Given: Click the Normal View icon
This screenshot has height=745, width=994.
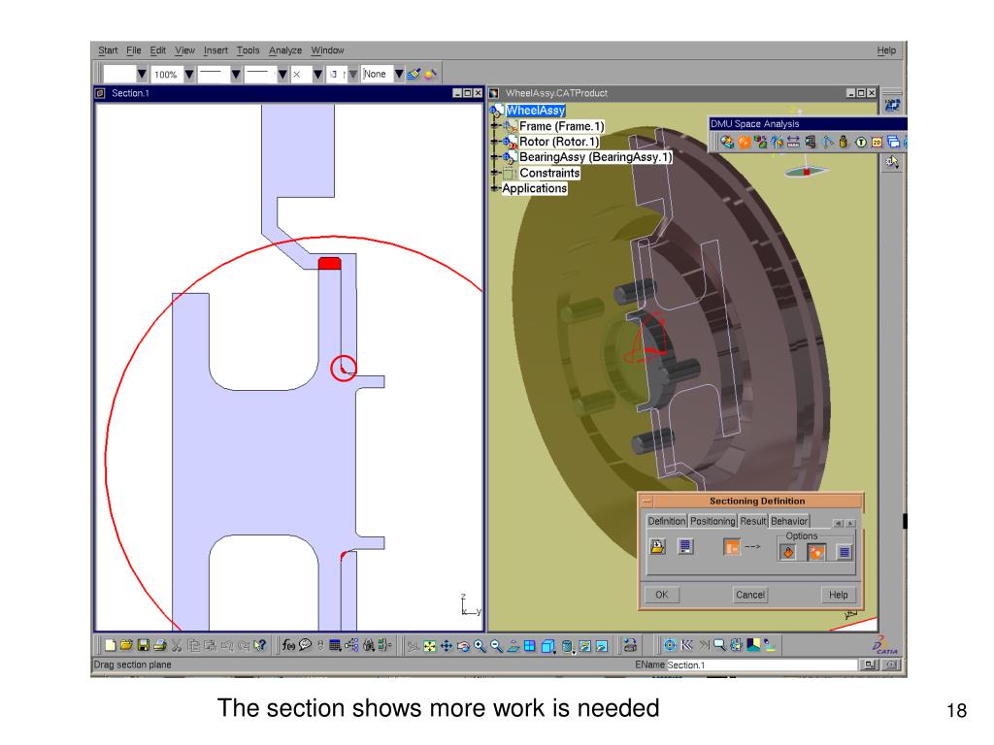Looking at the screenshot, I should pyautogui.click(x=513, y=646).
